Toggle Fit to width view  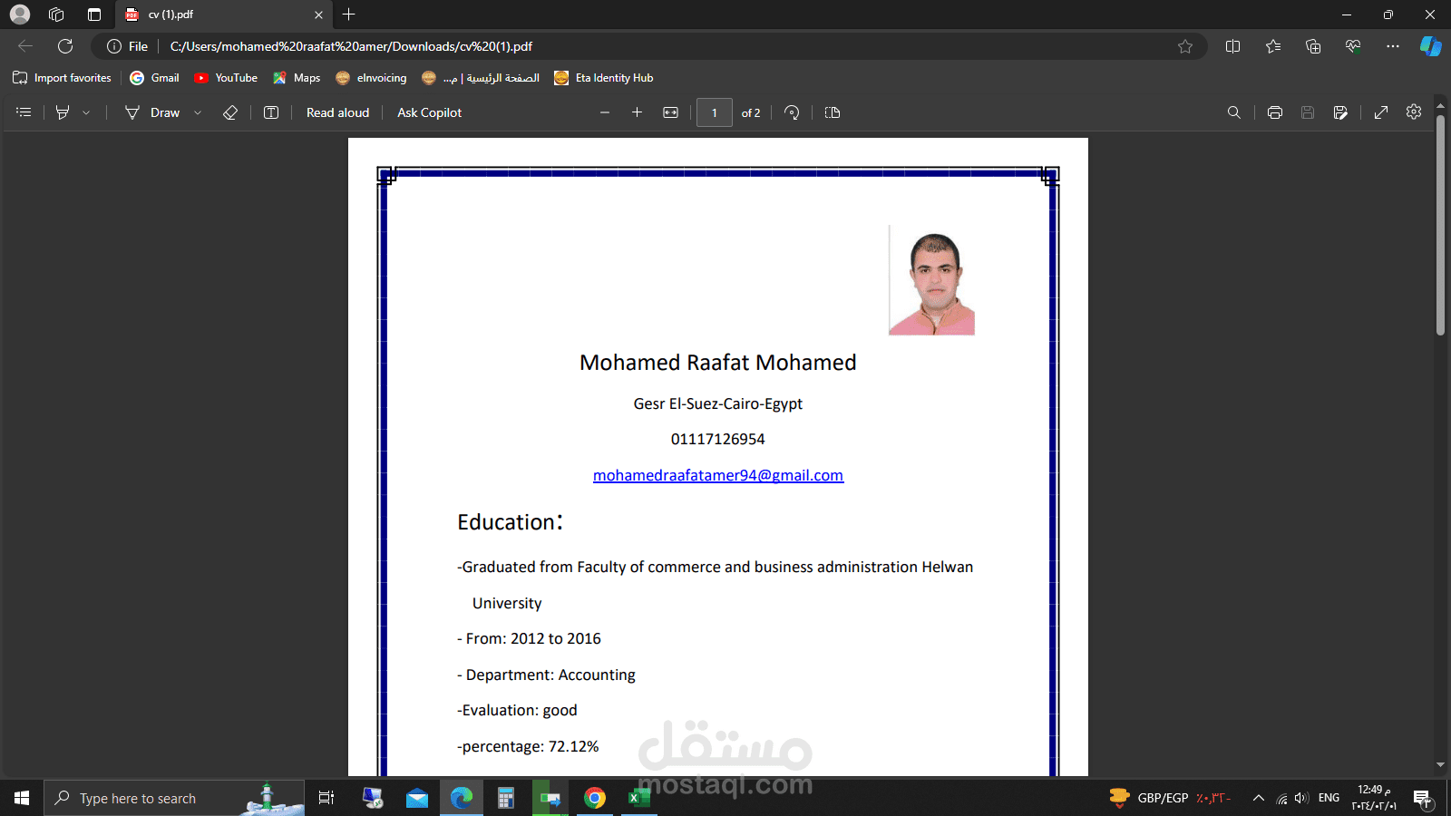coord(670,112)
